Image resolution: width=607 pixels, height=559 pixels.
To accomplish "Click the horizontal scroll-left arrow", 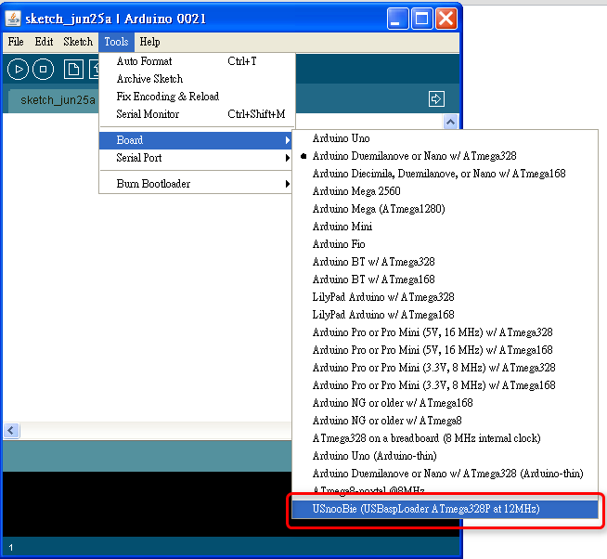I will [x=11, y=430].
